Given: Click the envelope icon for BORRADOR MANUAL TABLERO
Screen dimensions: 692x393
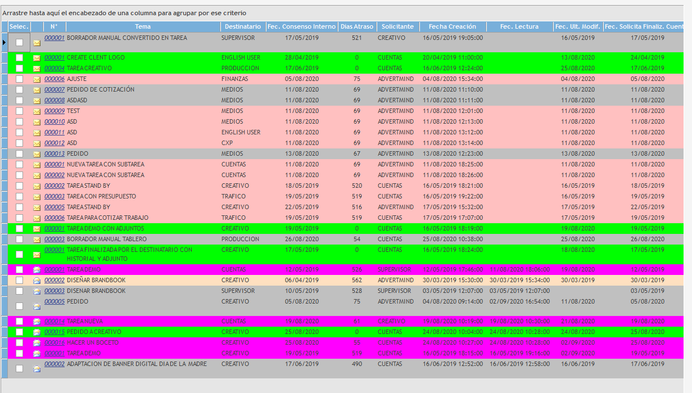Looking at the screenshot, I should click(x=37, y=240).
